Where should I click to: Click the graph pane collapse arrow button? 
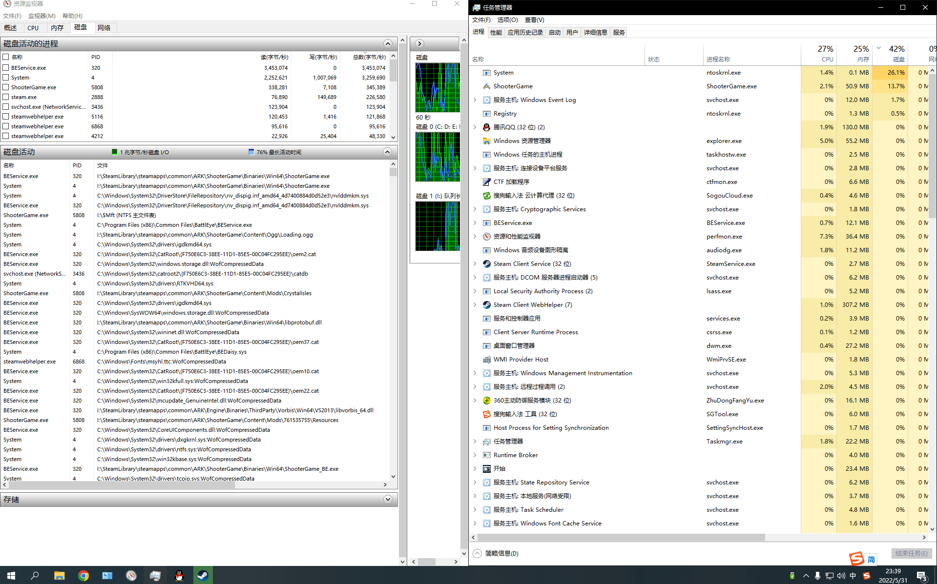(x=419, y=43)
